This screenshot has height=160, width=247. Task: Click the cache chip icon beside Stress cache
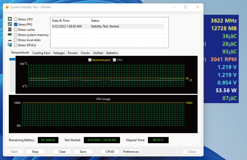click(10, 29)
